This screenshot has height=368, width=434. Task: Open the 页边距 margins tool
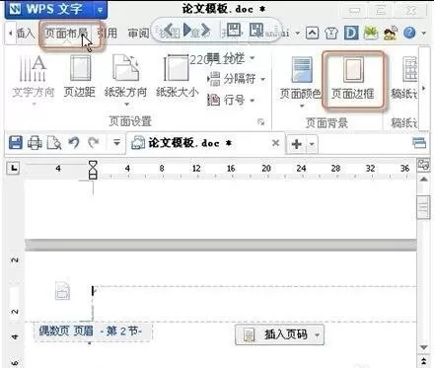80,76
